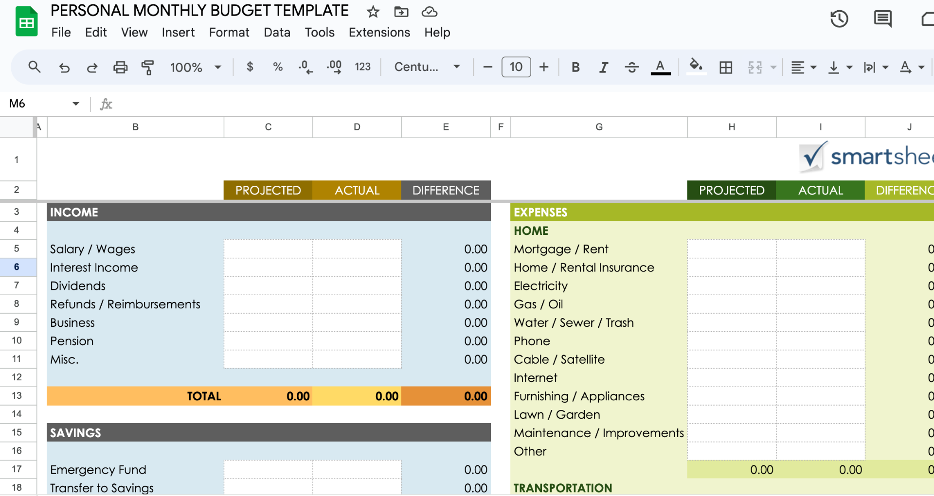Viewport: 934px width, 496px height.
Task: Click the undo button
Action: 64,67
